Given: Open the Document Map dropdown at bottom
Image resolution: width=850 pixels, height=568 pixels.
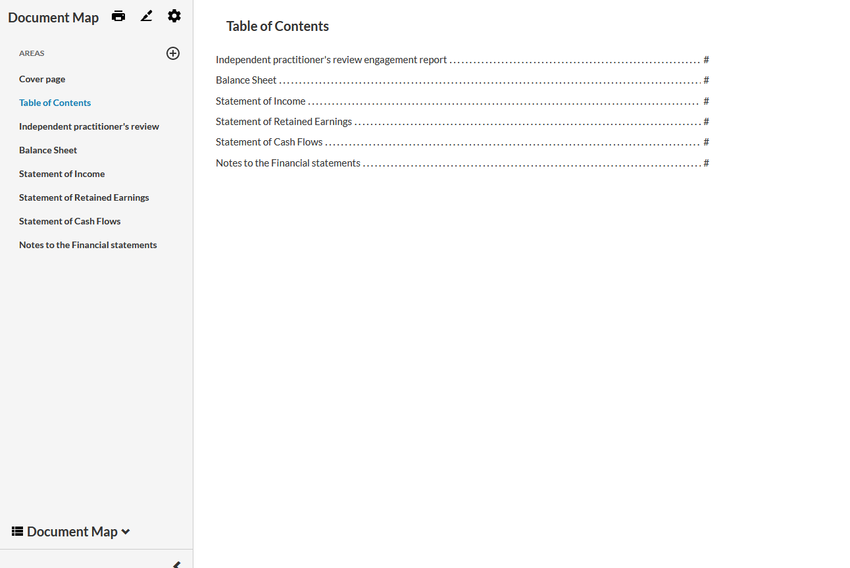Looking at the screenshot, I should (71, 532).
